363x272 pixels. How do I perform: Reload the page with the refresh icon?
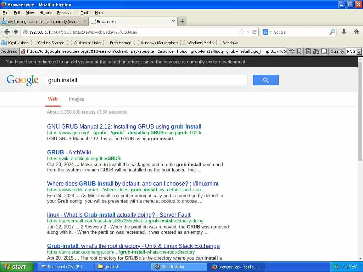[x=255, y=32]
